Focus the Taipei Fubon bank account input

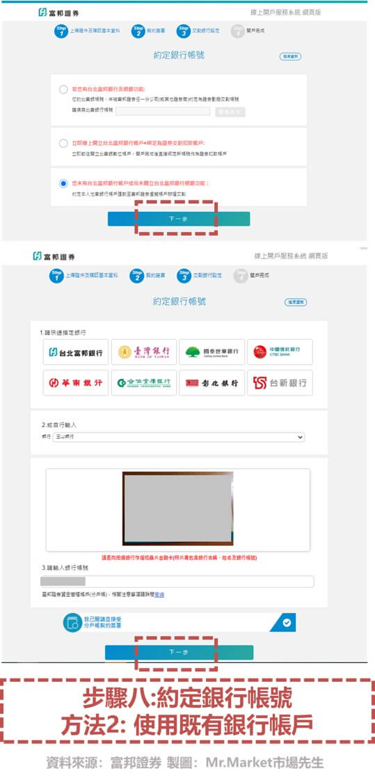[x=163, y=111]
